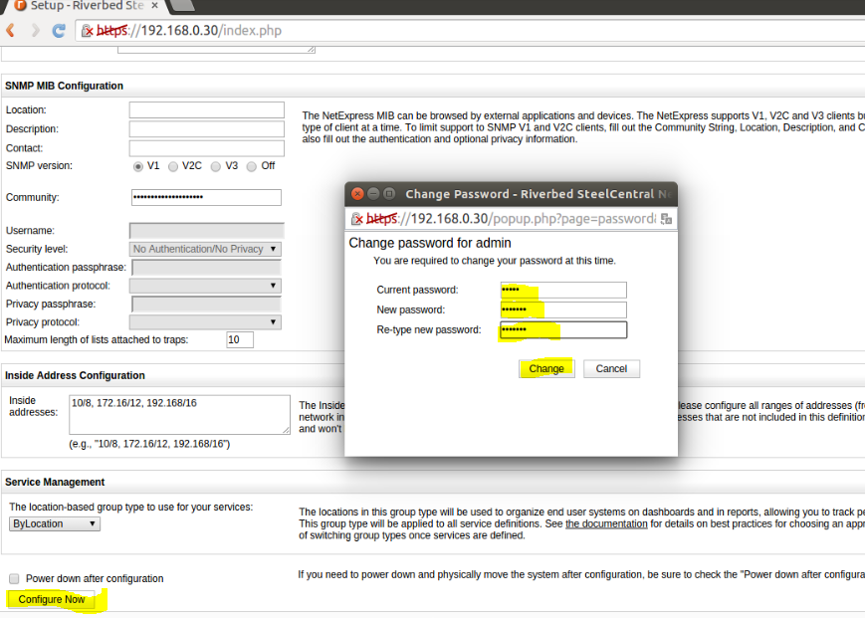Click the Configure Now button
This screenshot has height=618, width=865.
tap(52, 599)
